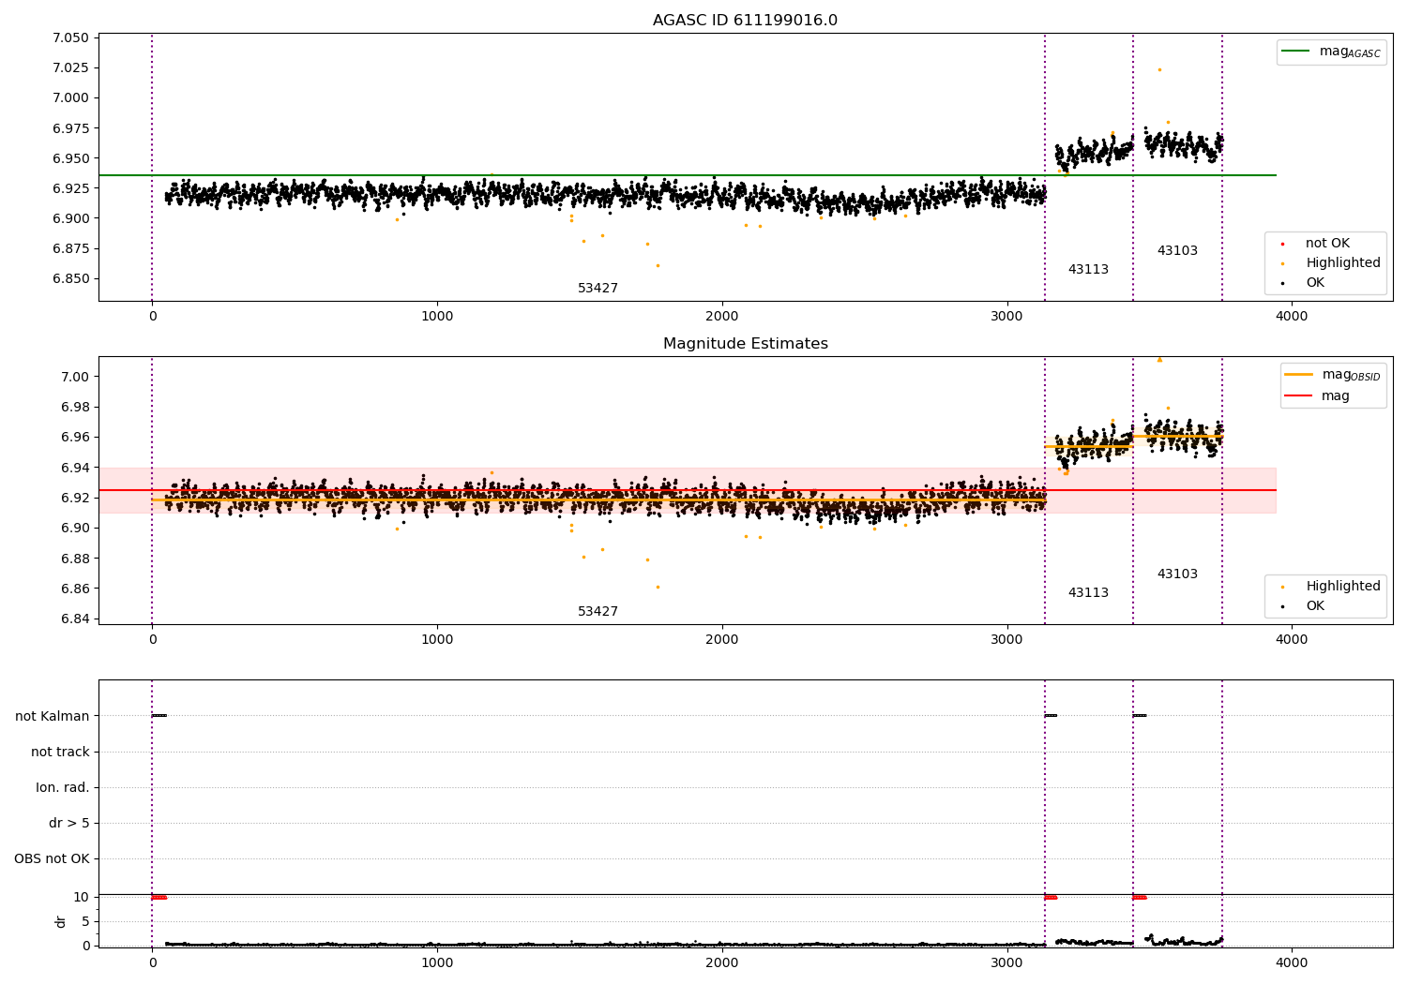Click the 10 tick on the dr axis

[x=82, y=898]
